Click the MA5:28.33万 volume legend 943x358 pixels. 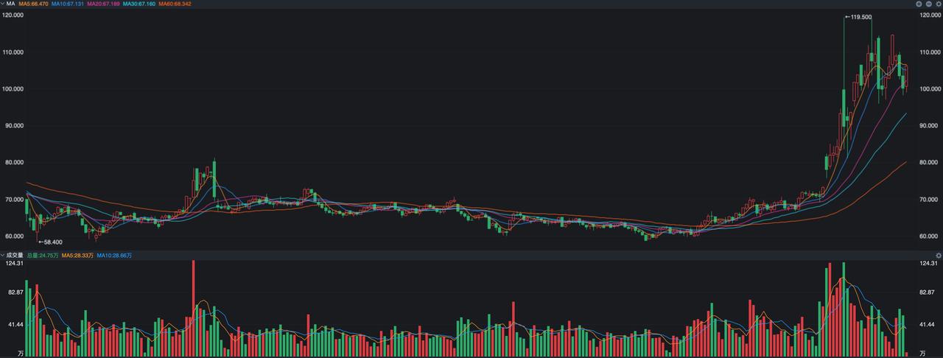[x=78, y=255]
